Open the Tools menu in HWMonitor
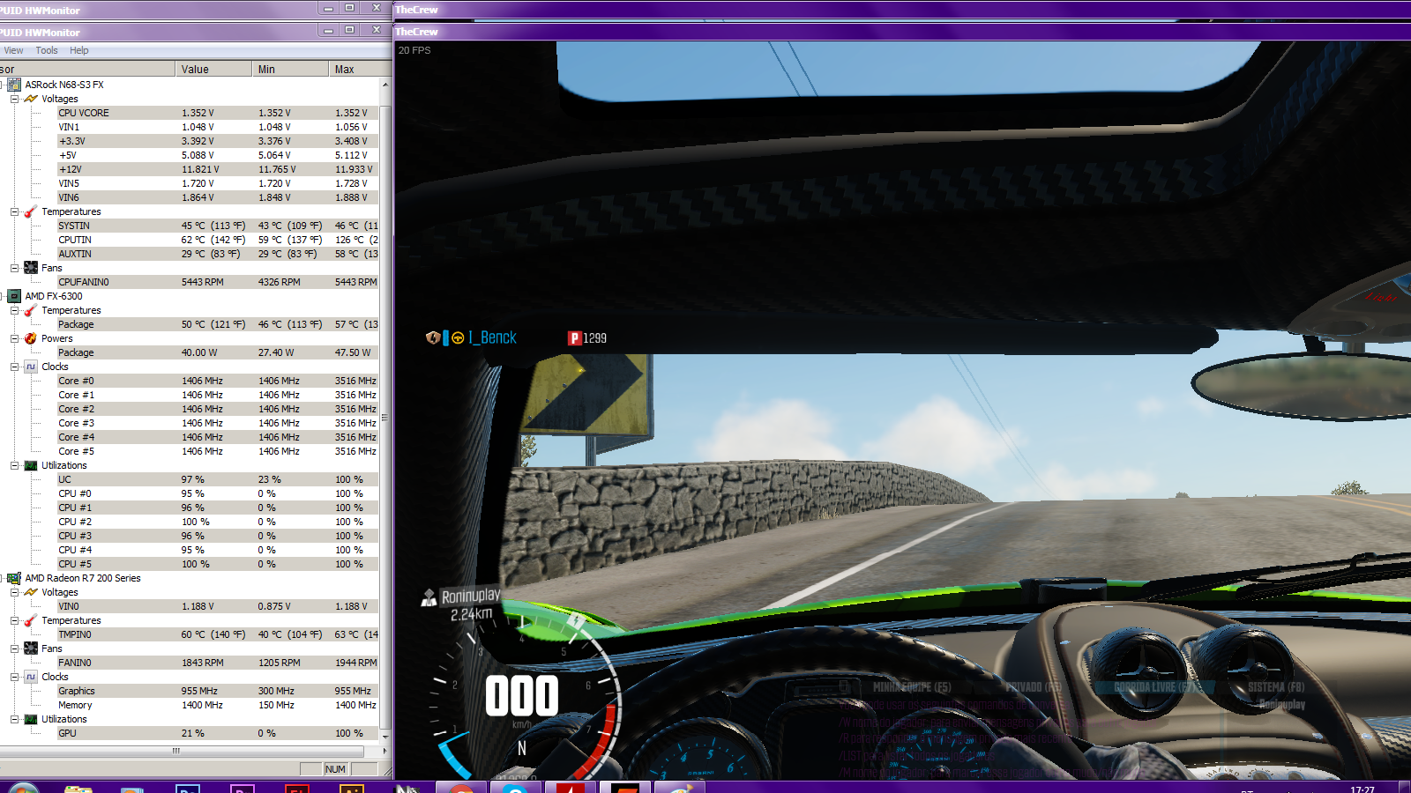Image resolution: width=1411 pixels, height=793 pixels. tap(47, 50)
